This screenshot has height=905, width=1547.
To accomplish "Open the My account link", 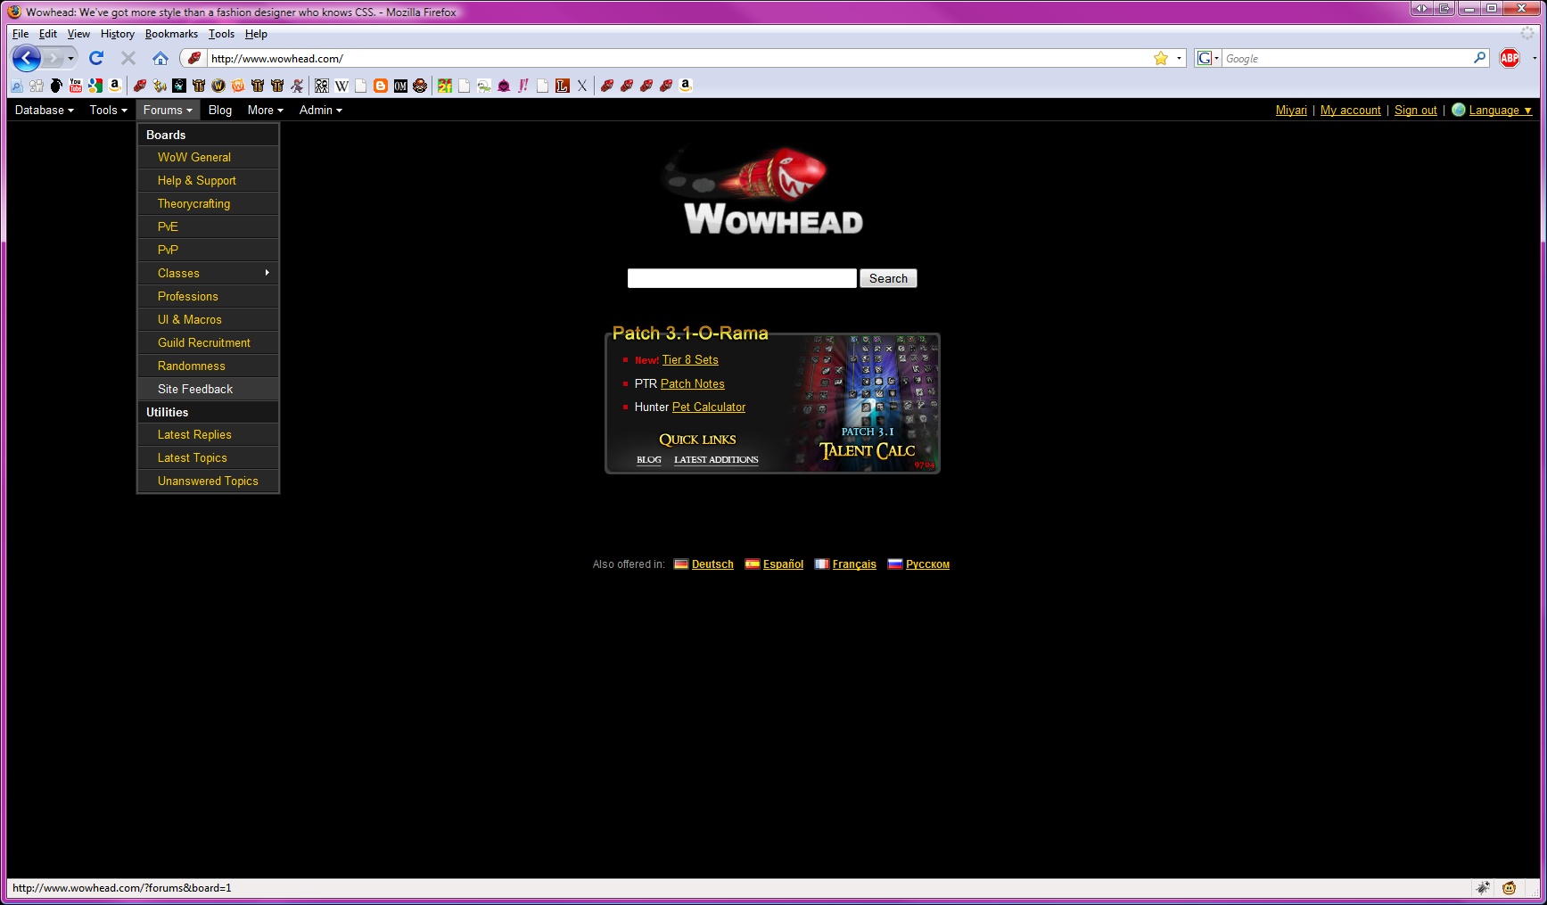I will click(x=1351, y=111).
